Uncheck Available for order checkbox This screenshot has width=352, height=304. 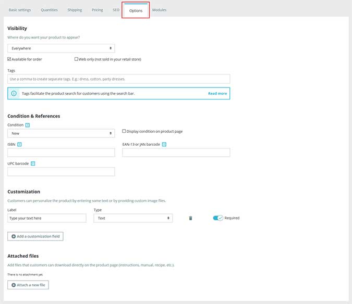pos(9,59)
